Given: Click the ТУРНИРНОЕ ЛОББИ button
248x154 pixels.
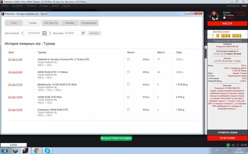Looking at the screenshot, I should pyautogui.click(x=227, y=133).
